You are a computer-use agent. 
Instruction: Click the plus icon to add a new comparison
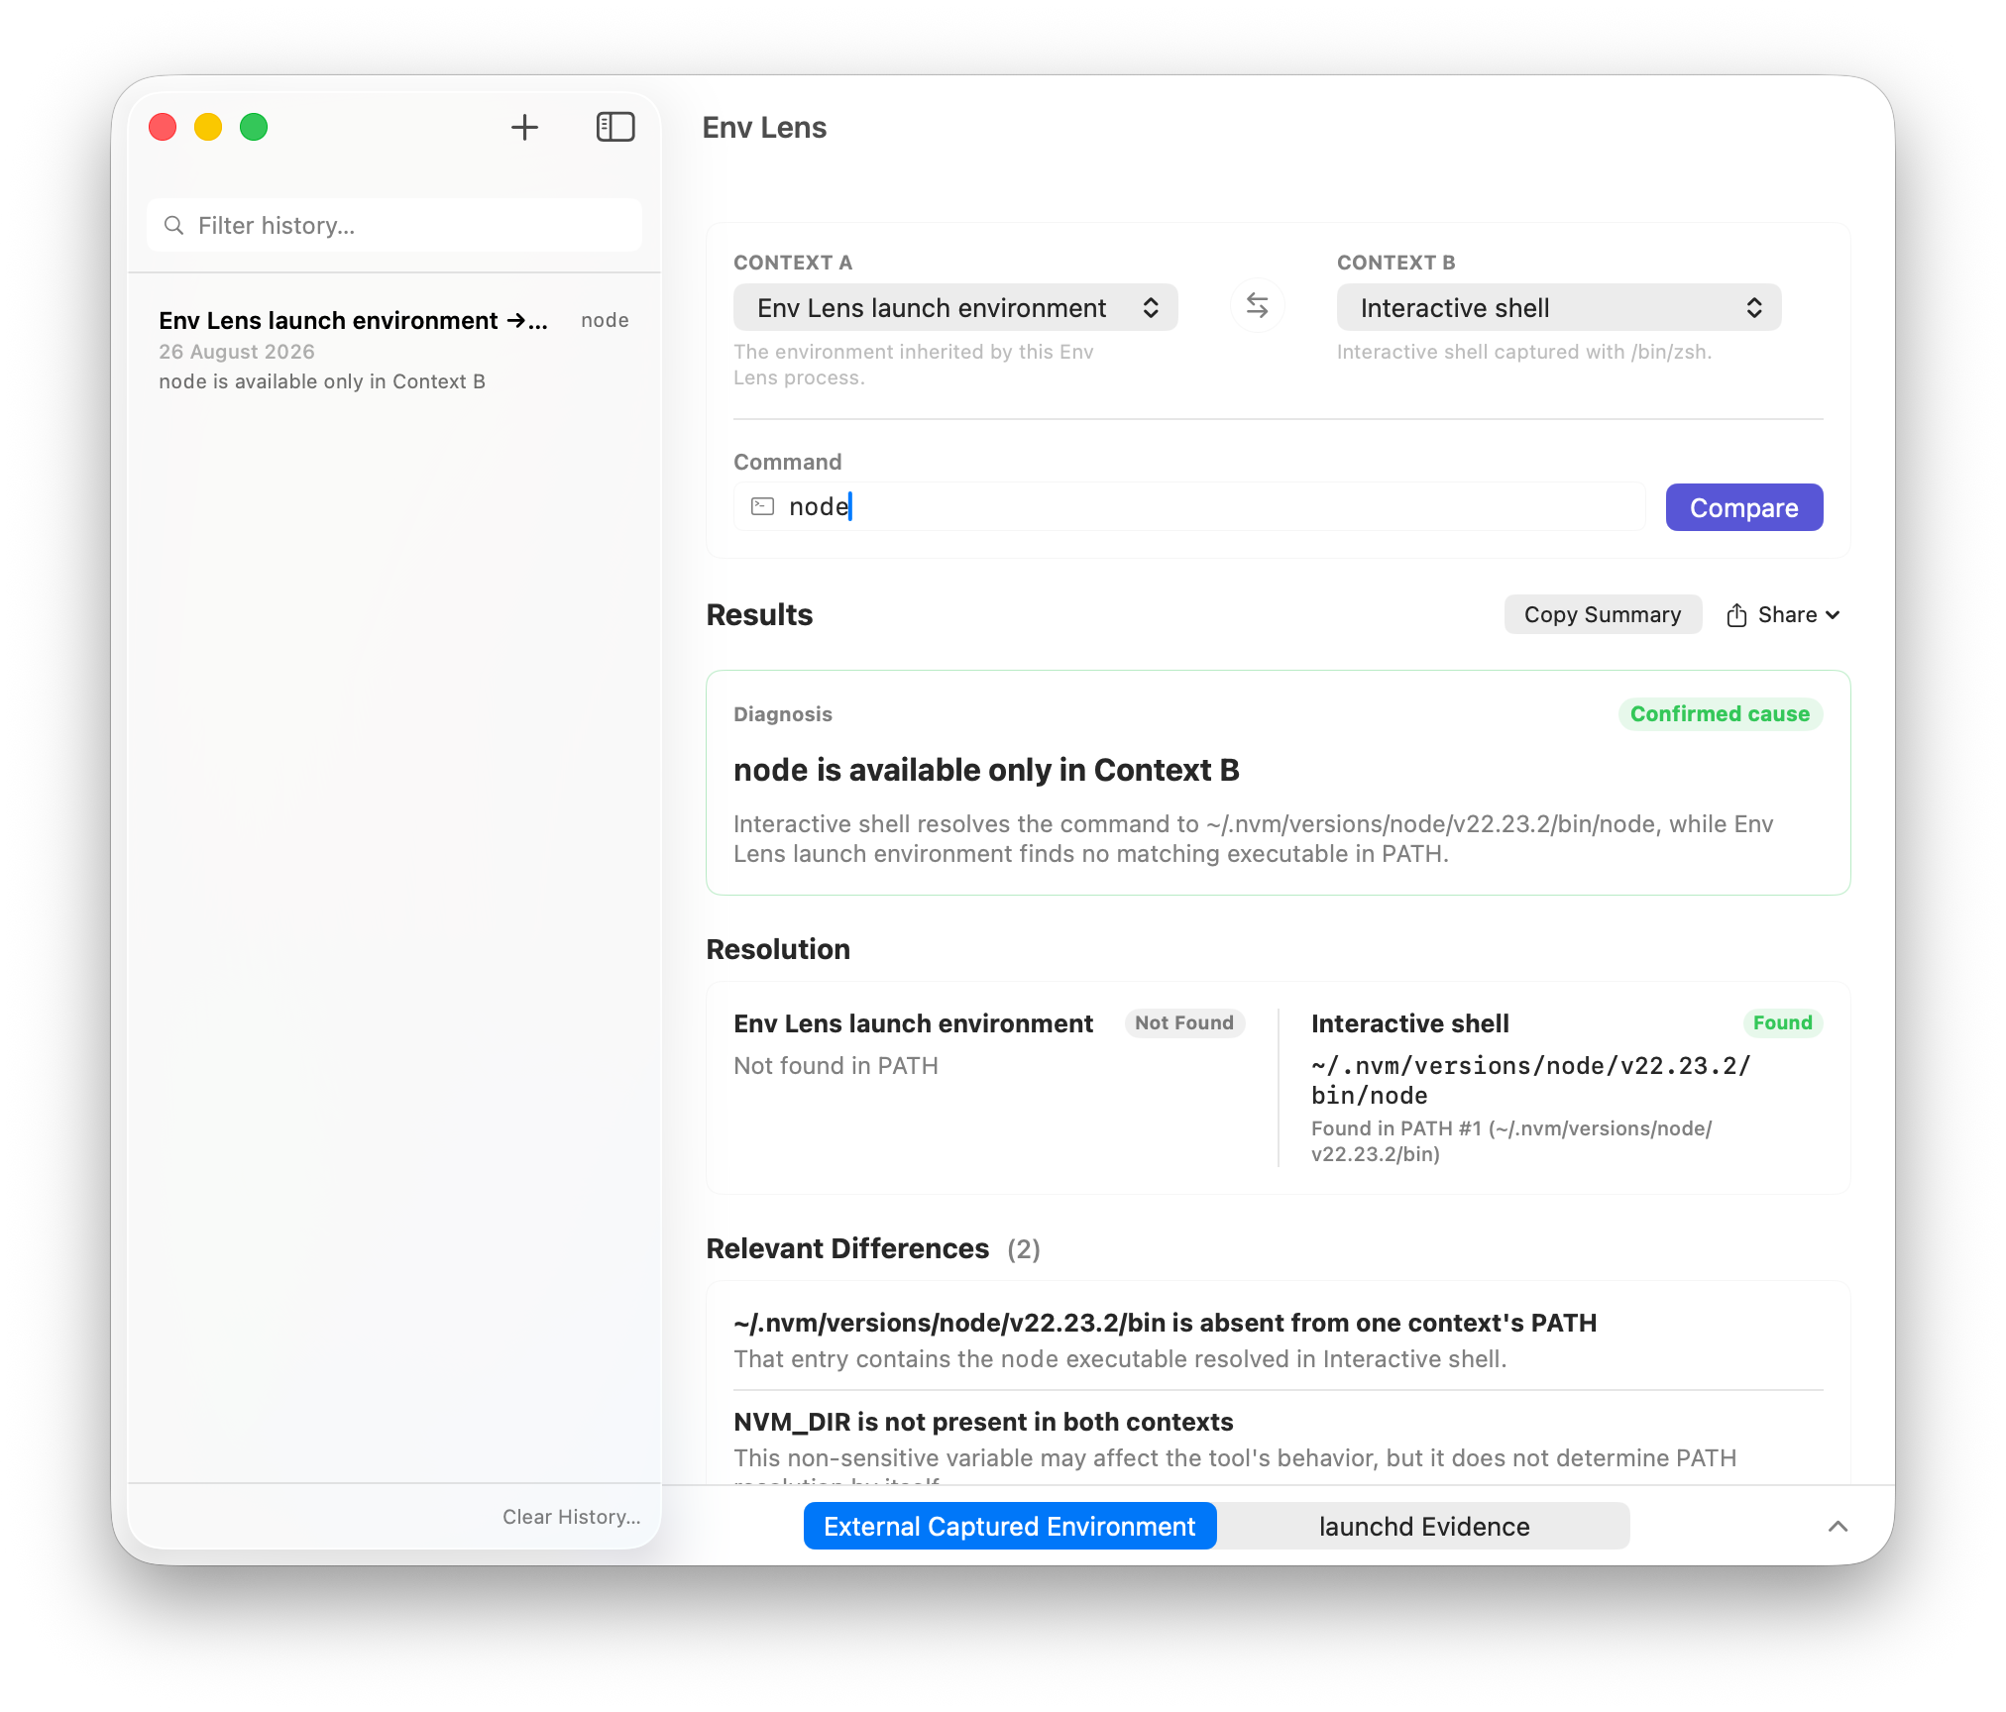524,127
